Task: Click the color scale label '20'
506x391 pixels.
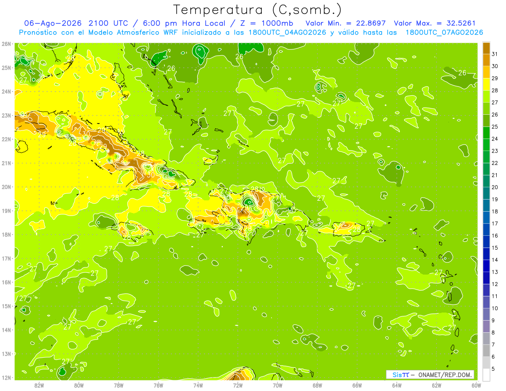Action: [495, 187]
